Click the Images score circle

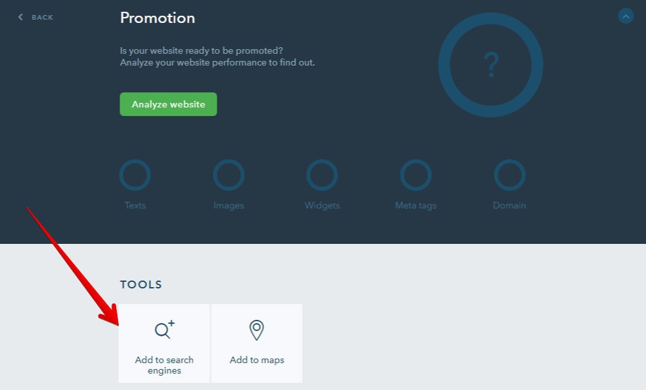(x=228, y=175)
